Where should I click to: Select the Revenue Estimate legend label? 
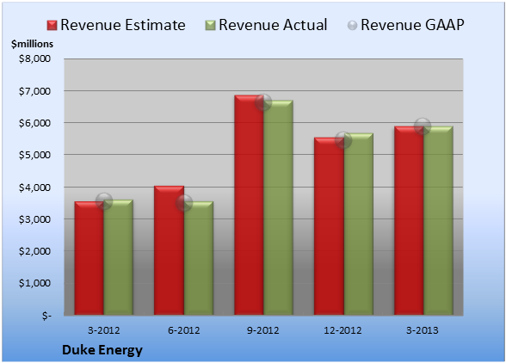[123, 25]
